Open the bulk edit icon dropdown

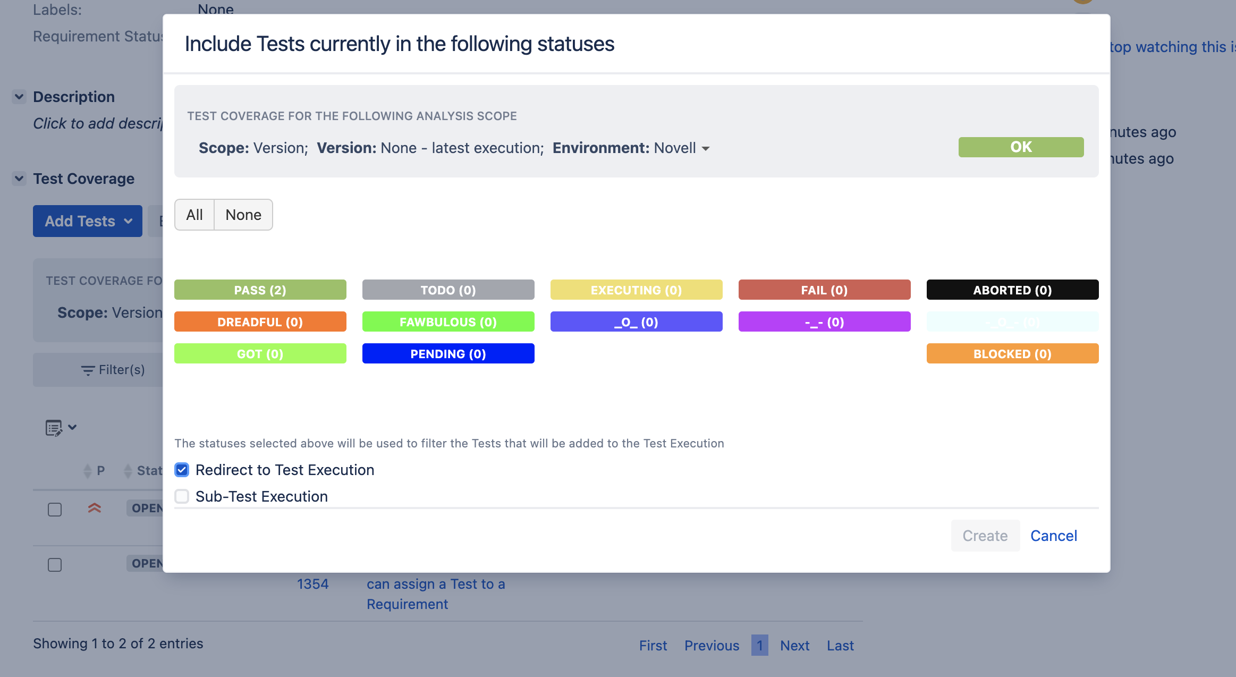tap(61, 428)
